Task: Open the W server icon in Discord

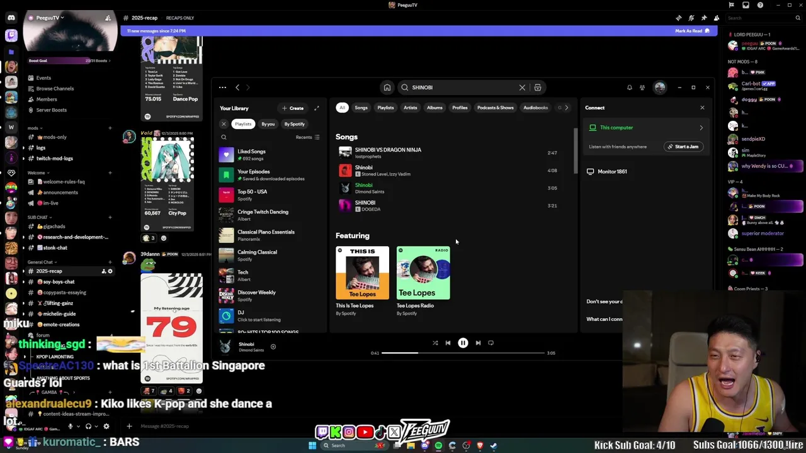Action: [x=11, y=126]
